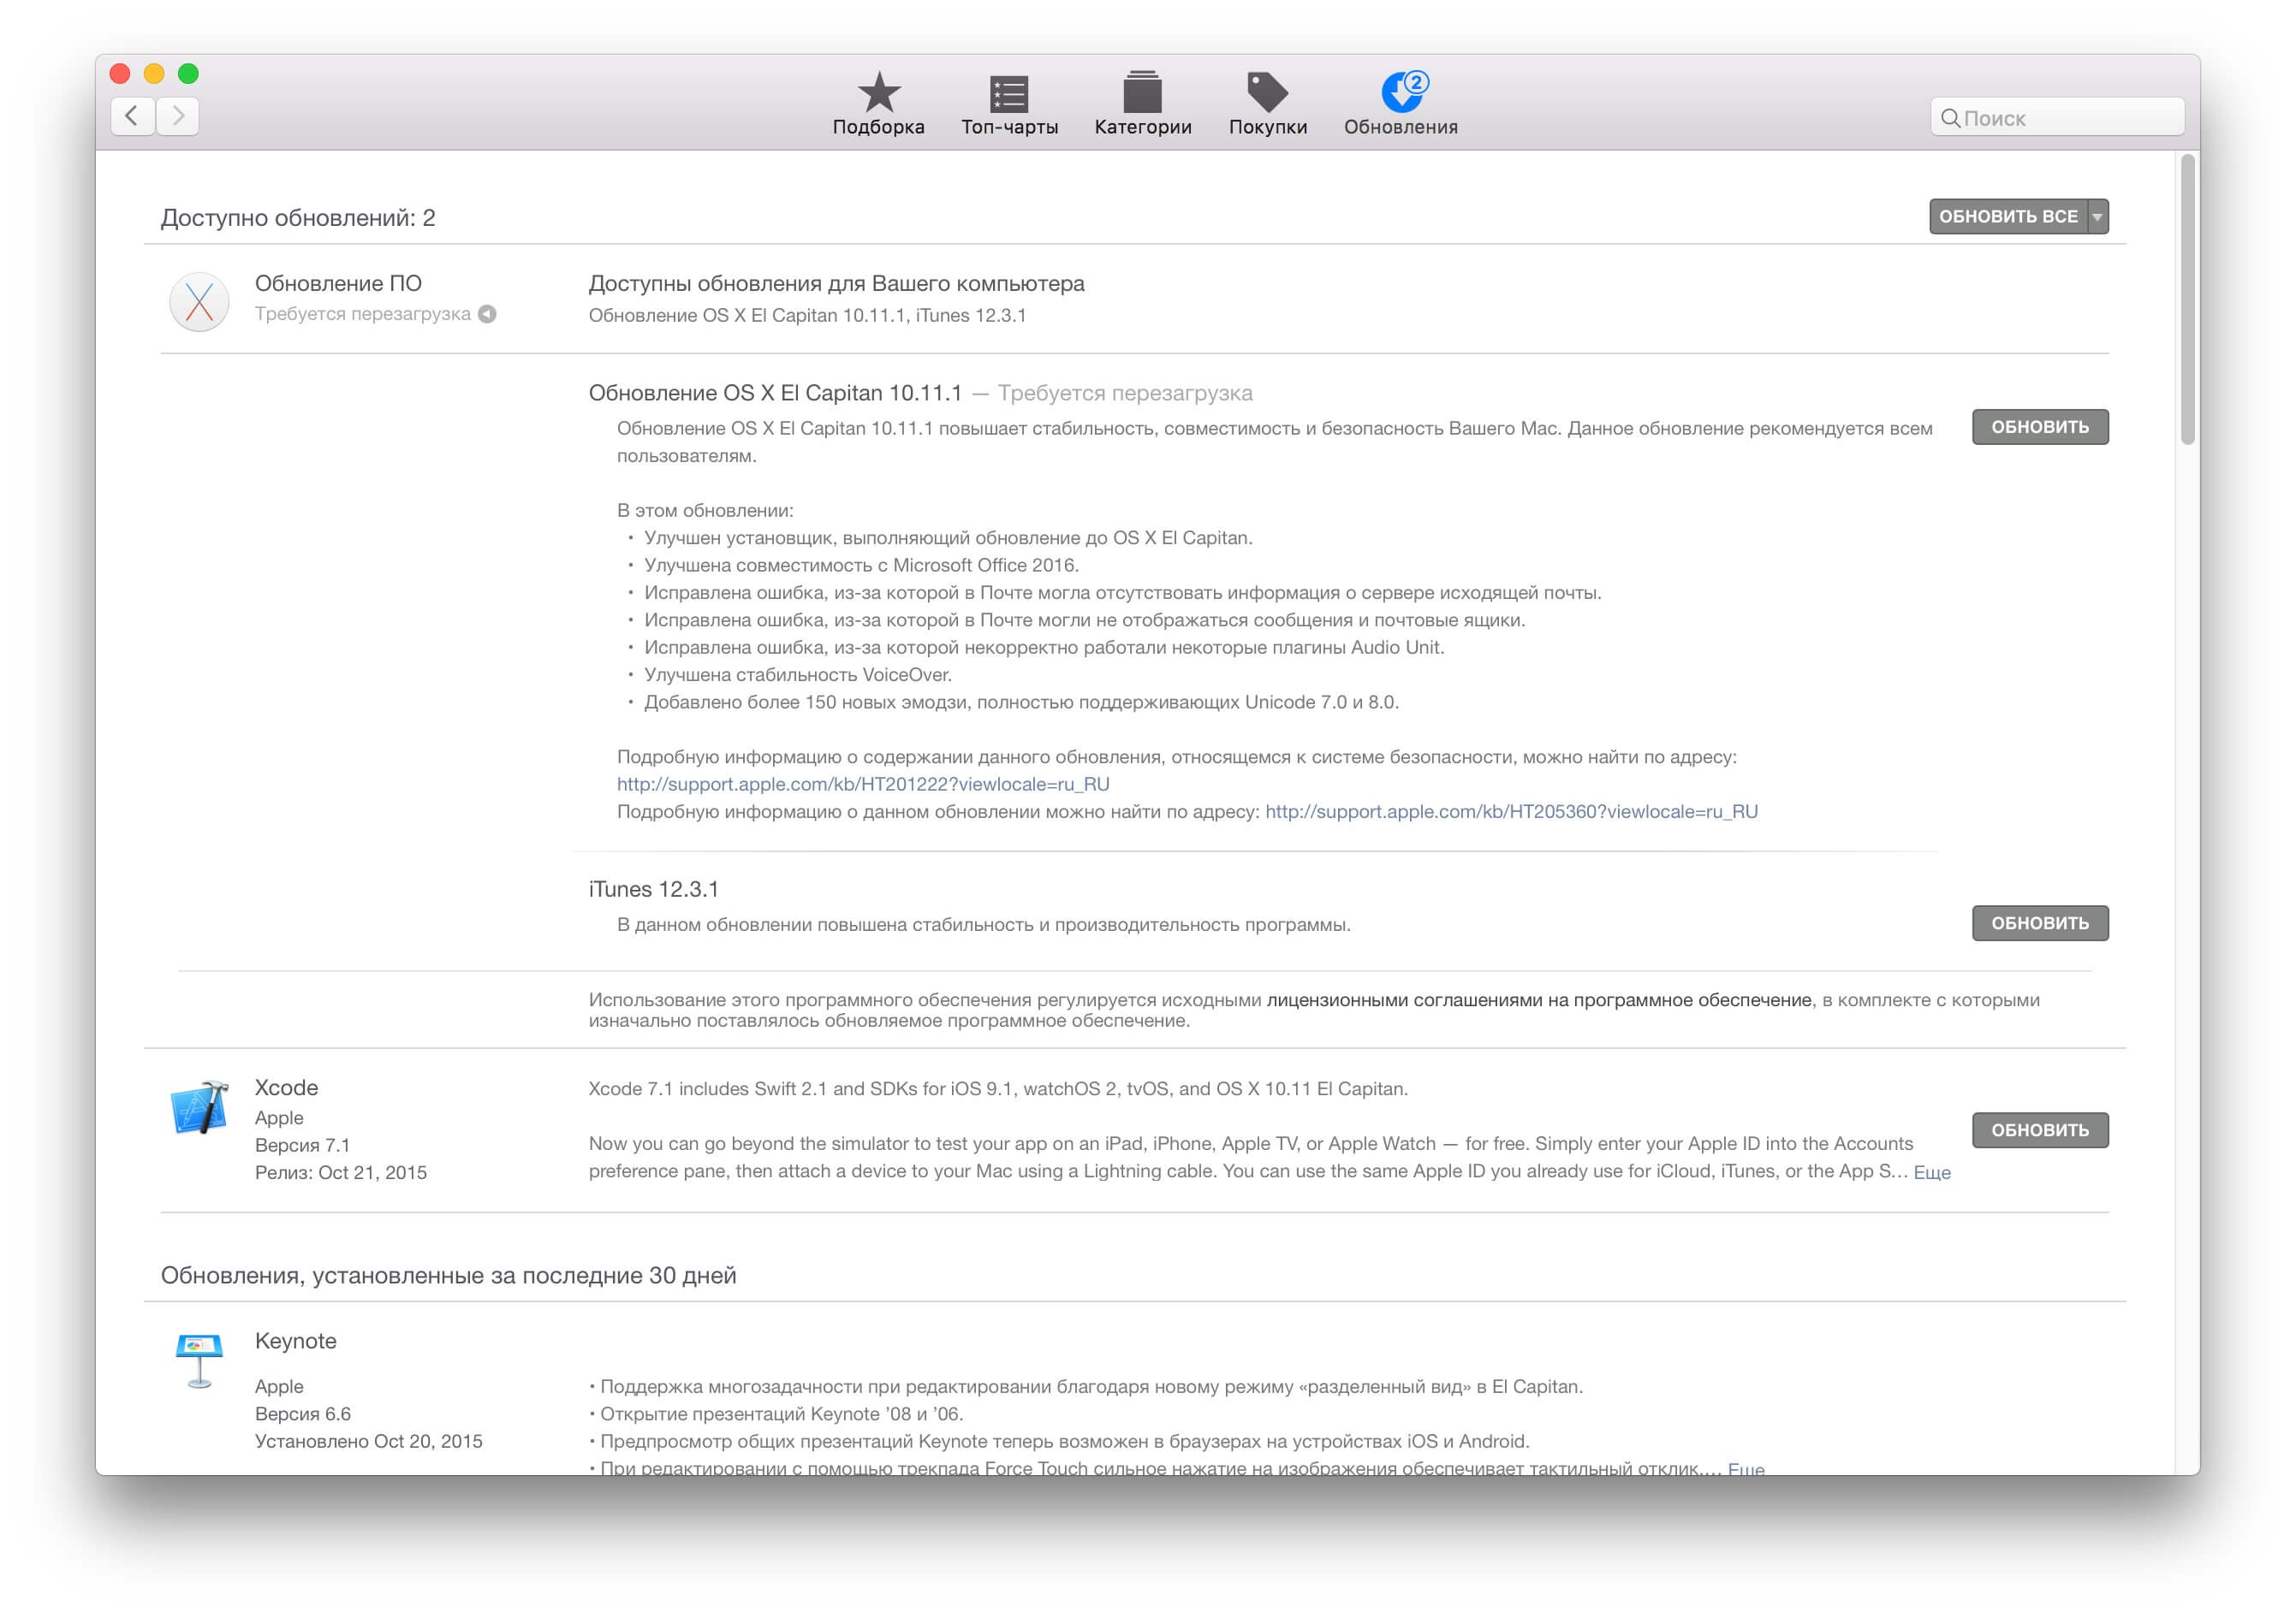Click the vertical scrollbar thumb

point(2187,299)
